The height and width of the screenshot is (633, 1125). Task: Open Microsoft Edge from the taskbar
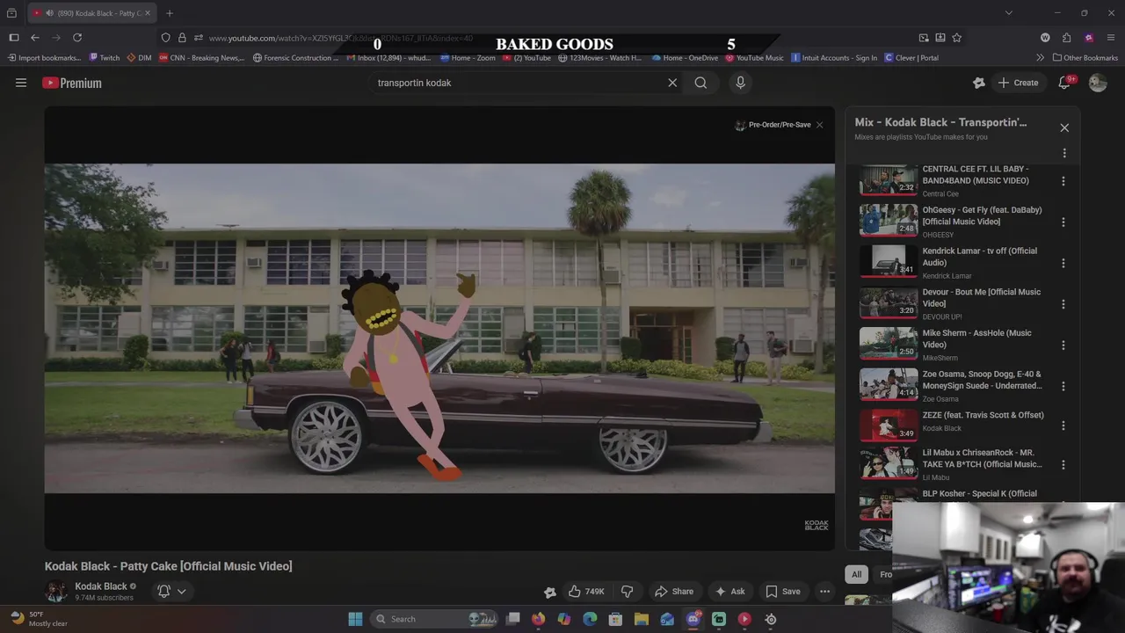(x=590, y=619)
